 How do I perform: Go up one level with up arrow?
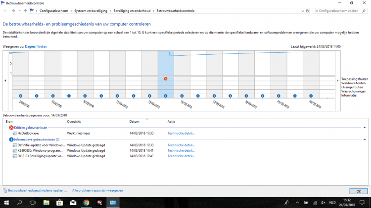point(25,10)
